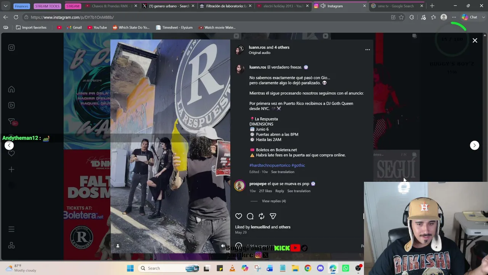Open the Reels icon in sidebar
The image size is (488, 275).
point(11,105)
